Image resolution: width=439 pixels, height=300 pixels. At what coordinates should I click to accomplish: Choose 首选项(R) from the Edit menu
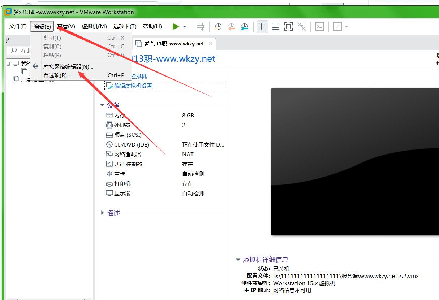click(x=57, y=75)
